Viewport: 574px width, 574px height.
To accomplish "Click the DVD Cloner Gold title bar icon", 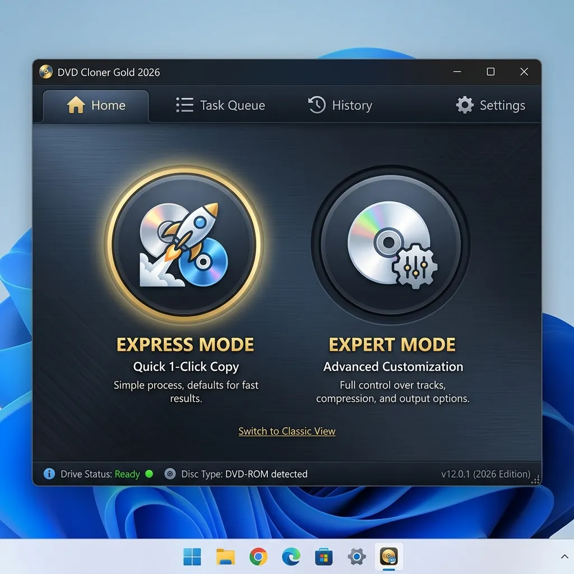I will pyautogui.click(x=46, y=72).
